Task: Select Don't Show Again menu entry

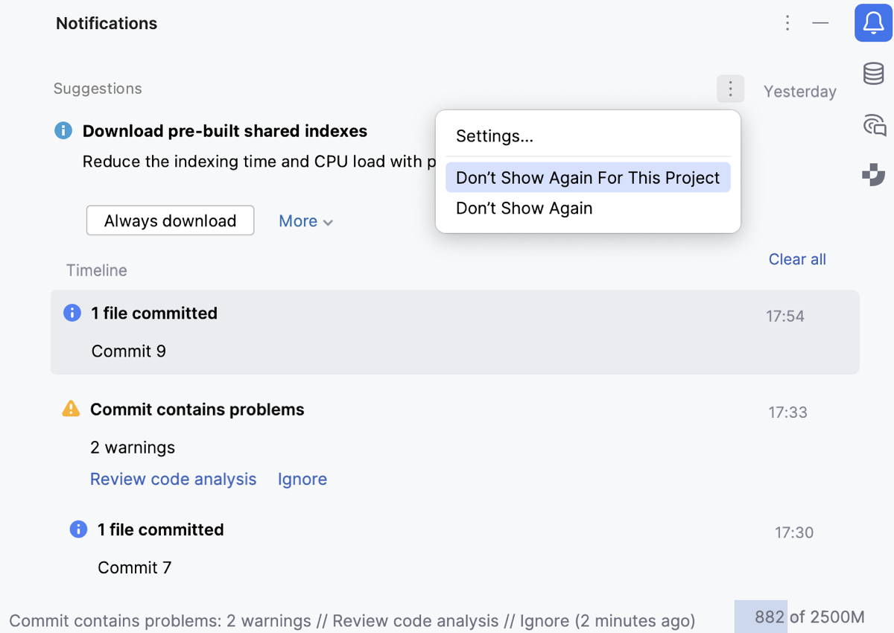Action: [524, 209]
